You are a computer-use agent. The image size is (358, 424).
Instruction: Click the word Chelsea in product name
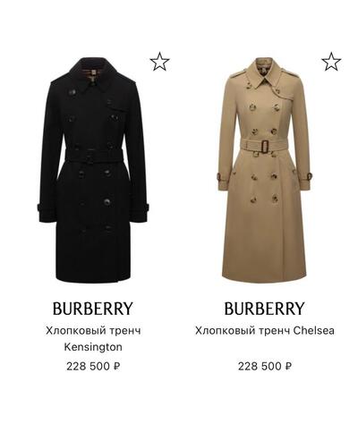pos(314,331)
